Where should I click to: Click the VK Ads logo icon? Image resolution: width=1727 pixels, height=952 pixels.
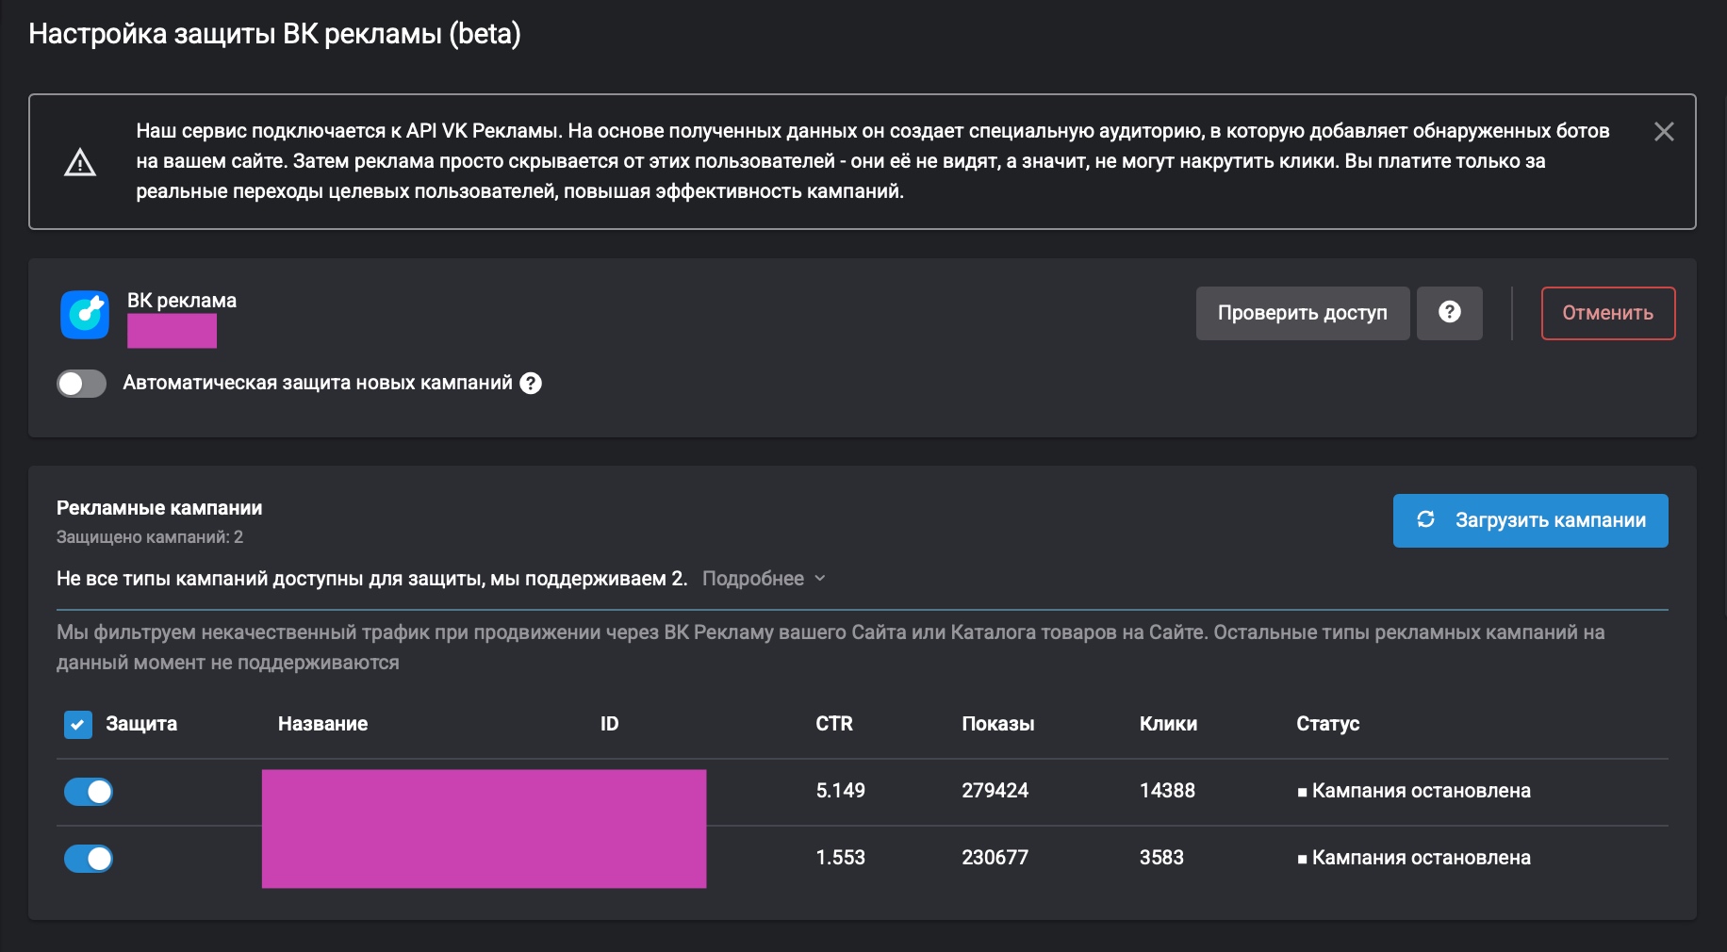85,314
